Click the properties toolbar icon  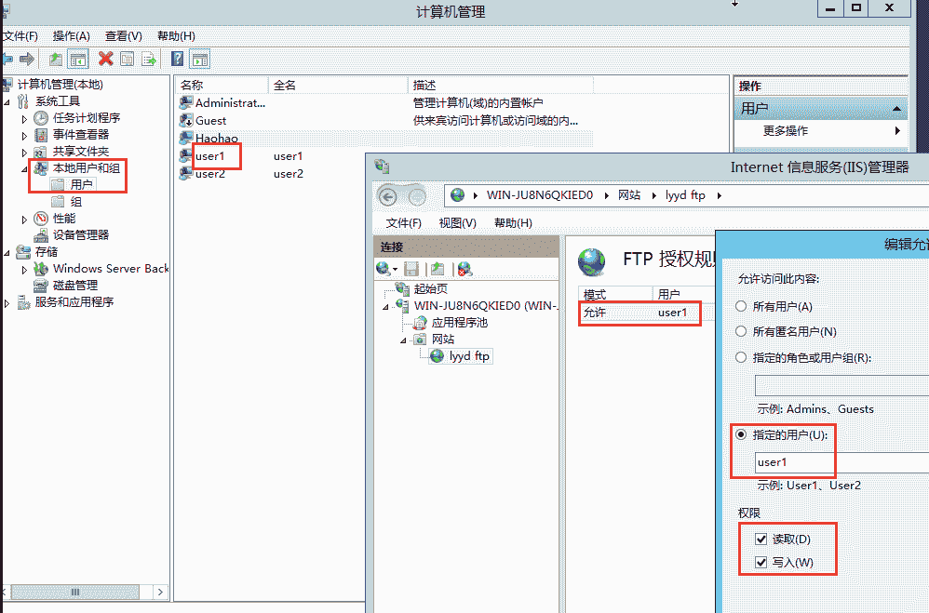click(127, 59)
